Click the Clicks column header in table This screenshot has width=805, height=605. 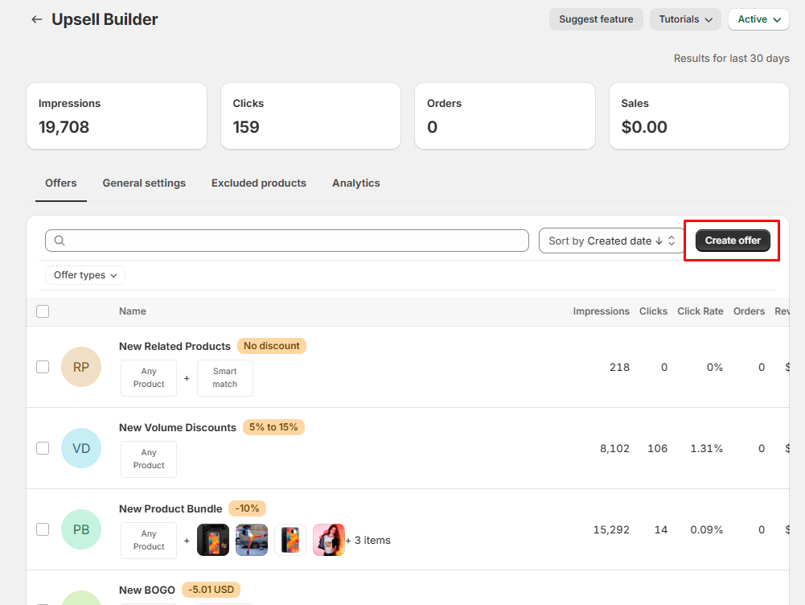tap(653, 311)
